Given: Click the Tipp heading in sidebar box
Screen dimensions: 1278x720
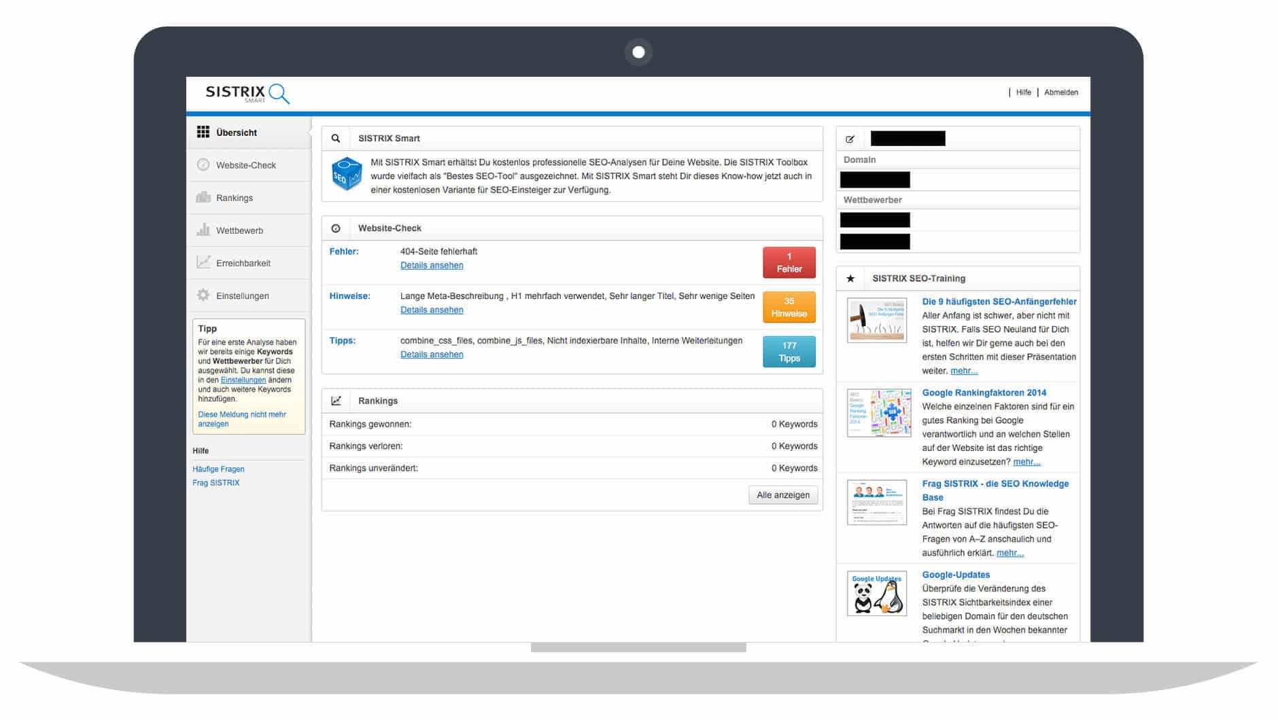Looking at the screenshot, I should click(x=207, y=329).
